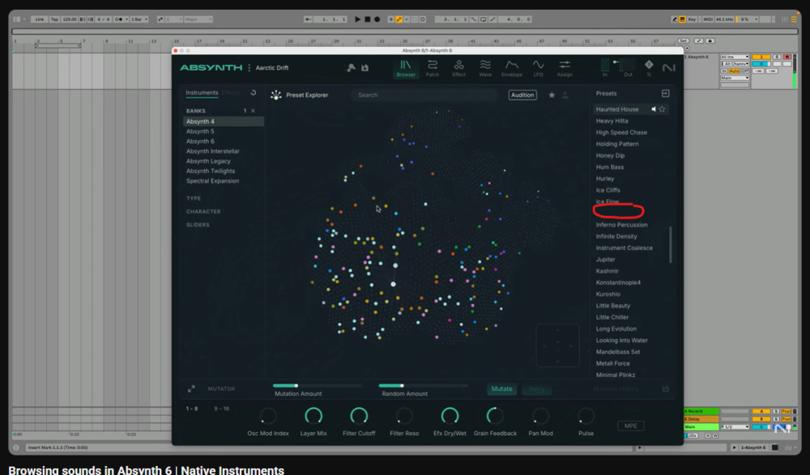Open the All Channels dropdown
This screenshot has width=810, height=475.
coord(735,64)
